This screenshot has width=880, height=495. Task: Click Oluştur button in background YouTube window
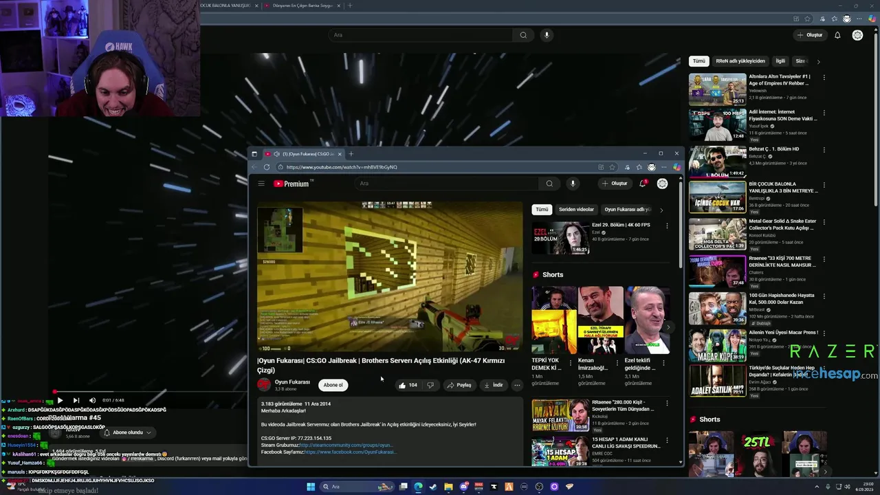point(810,35)
